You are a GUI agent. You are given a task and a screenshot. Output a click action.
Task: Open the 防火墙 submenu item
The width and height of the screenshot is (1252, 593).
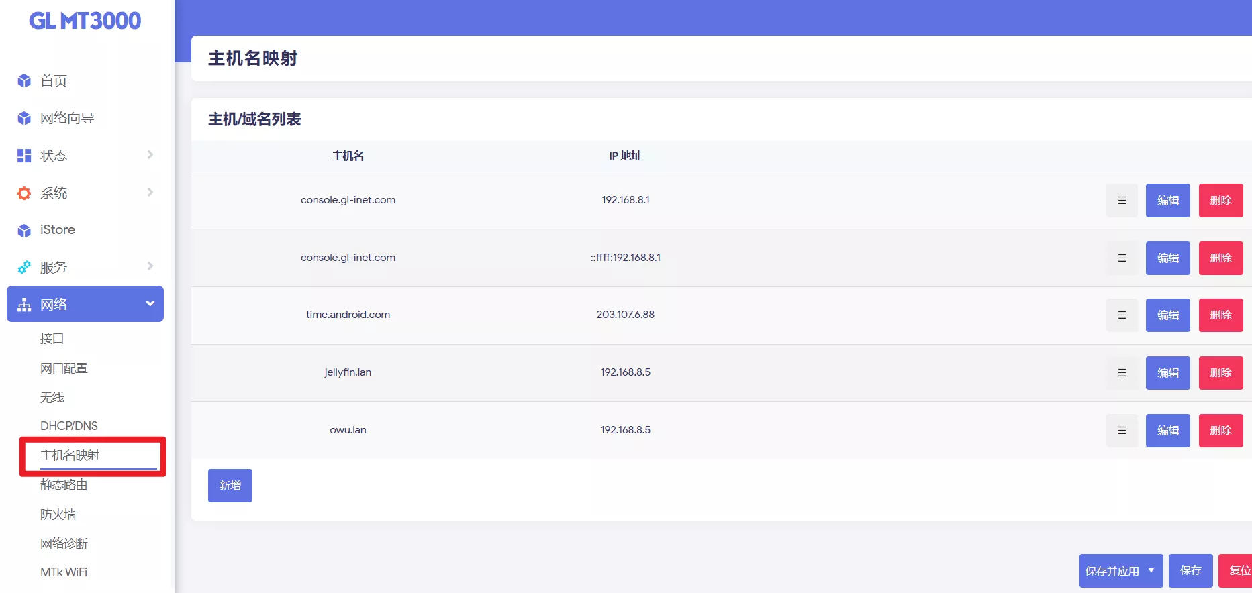coord(58,515)
